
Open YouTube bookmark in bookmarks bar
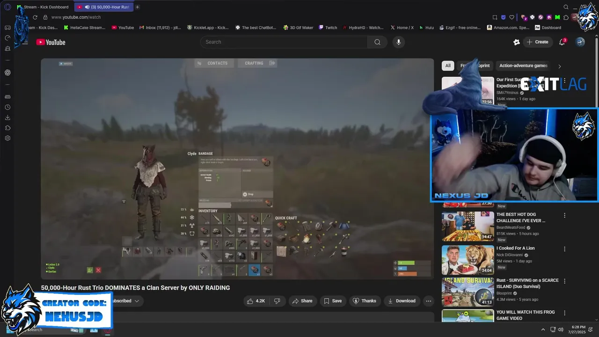point(123,28)
